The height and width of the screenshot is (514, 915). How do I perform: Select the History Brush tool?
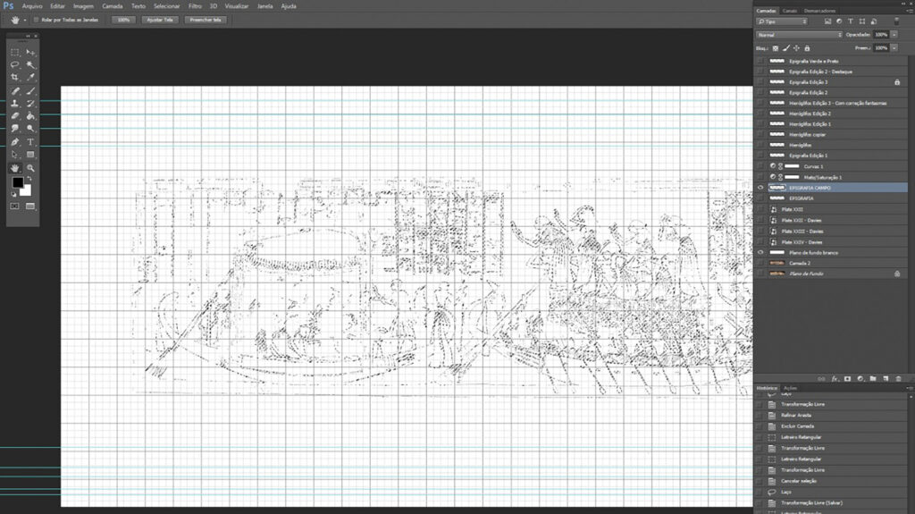point(30,104)
